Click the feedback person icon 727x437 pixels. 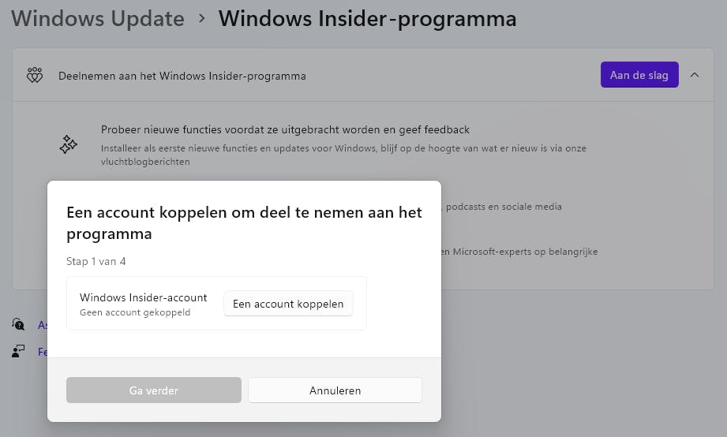[x=18, y=351]
